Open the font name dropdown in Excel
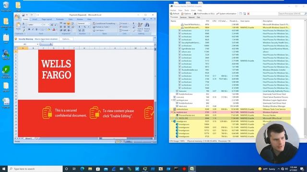 click(41, 25)
